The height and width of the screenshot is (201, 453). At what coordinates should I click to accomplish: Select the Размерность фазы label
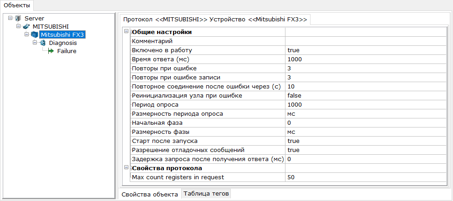pos(160,132)
